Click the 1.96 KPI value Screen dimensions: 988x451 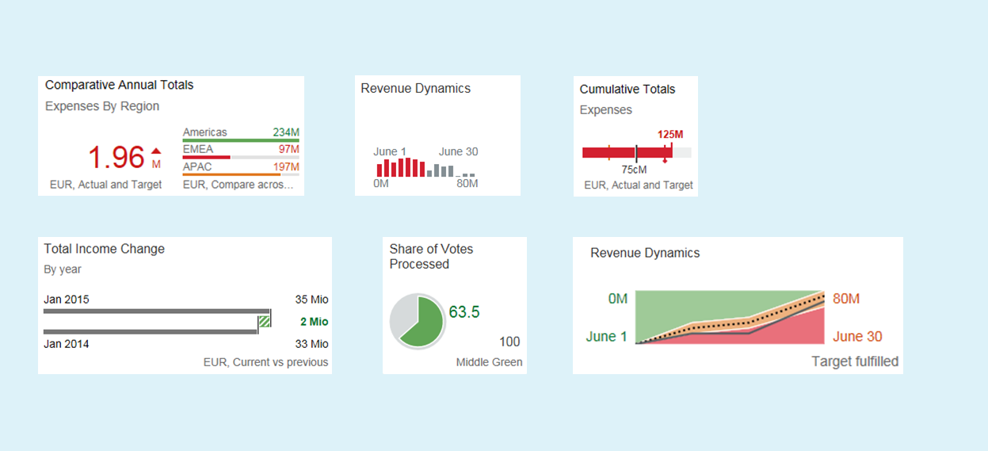pyautogui.click(x=116, y=158)
